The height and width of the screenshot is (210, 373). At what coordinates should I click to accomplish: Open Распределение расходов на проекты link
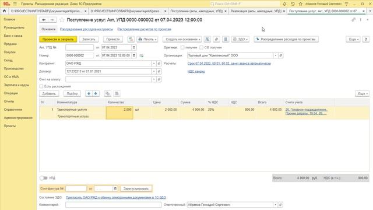(86, 29)
